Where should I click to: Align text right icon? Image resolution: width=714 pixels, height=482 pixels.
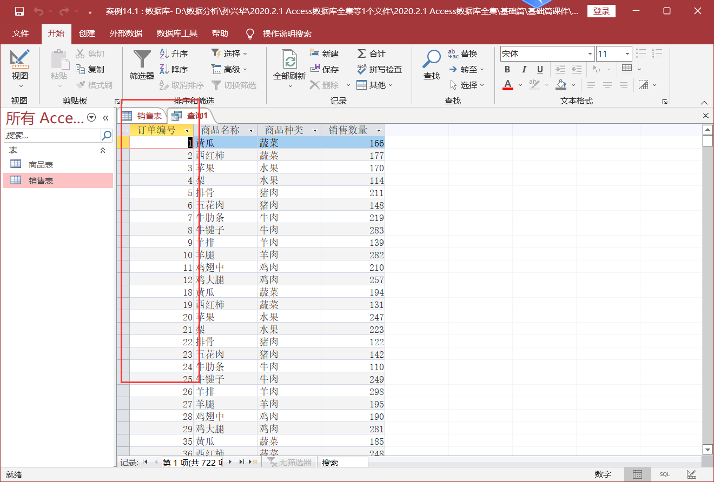tap(624, 85)
